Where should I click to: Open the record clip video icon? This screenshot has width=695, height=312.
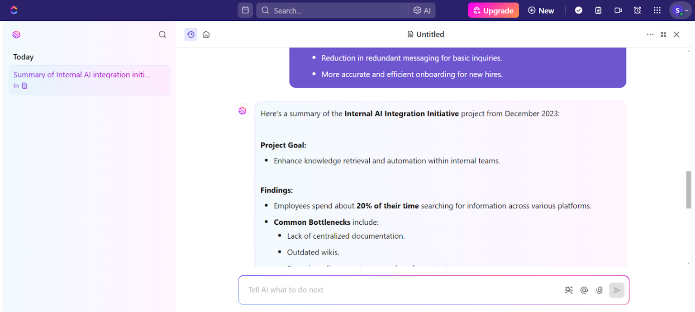pyautogui.click(x=618, y=10)
